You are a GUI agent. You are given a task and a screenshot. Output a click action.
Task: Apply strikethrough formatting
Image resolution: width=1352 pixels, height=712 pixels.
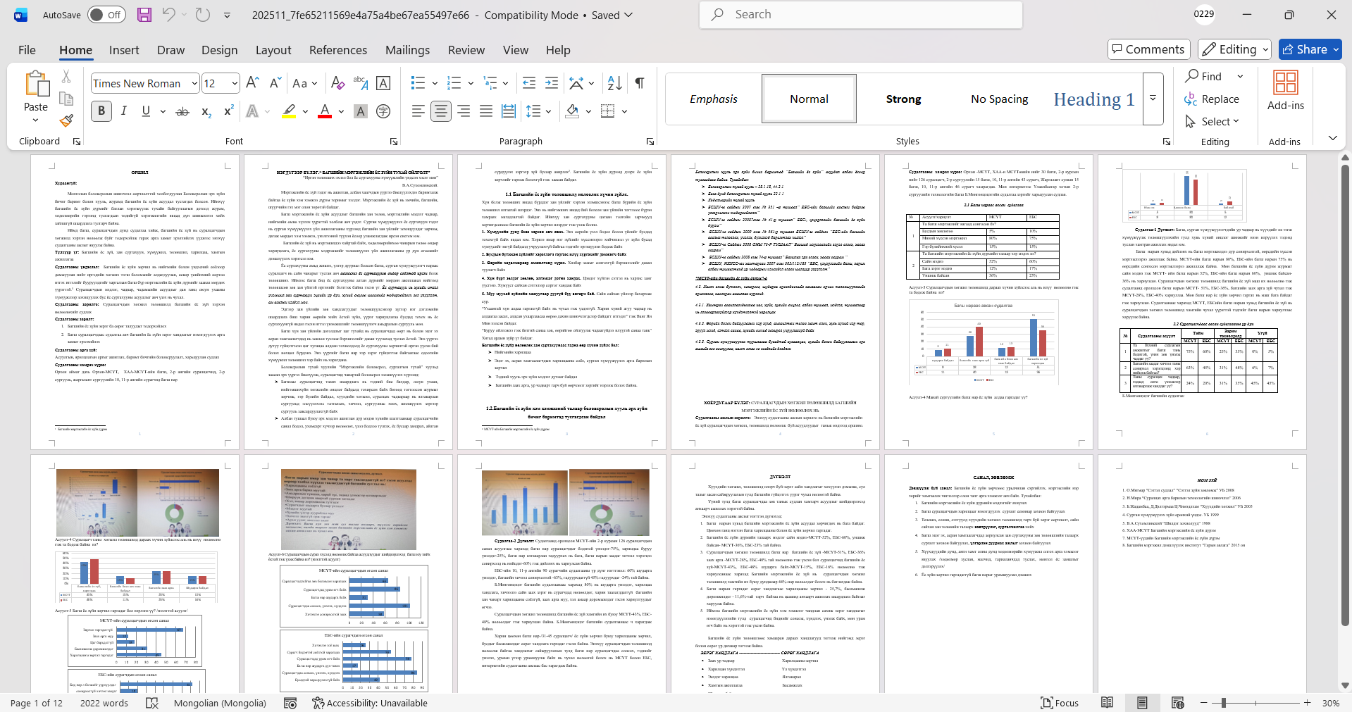(182, 111)
